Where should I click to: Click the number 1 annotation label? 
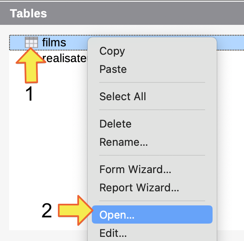pos(29,94)
